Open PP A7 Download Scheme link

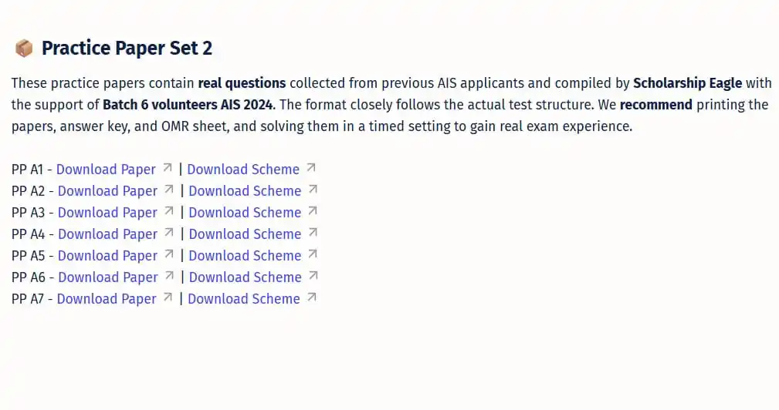coord(243,299)
